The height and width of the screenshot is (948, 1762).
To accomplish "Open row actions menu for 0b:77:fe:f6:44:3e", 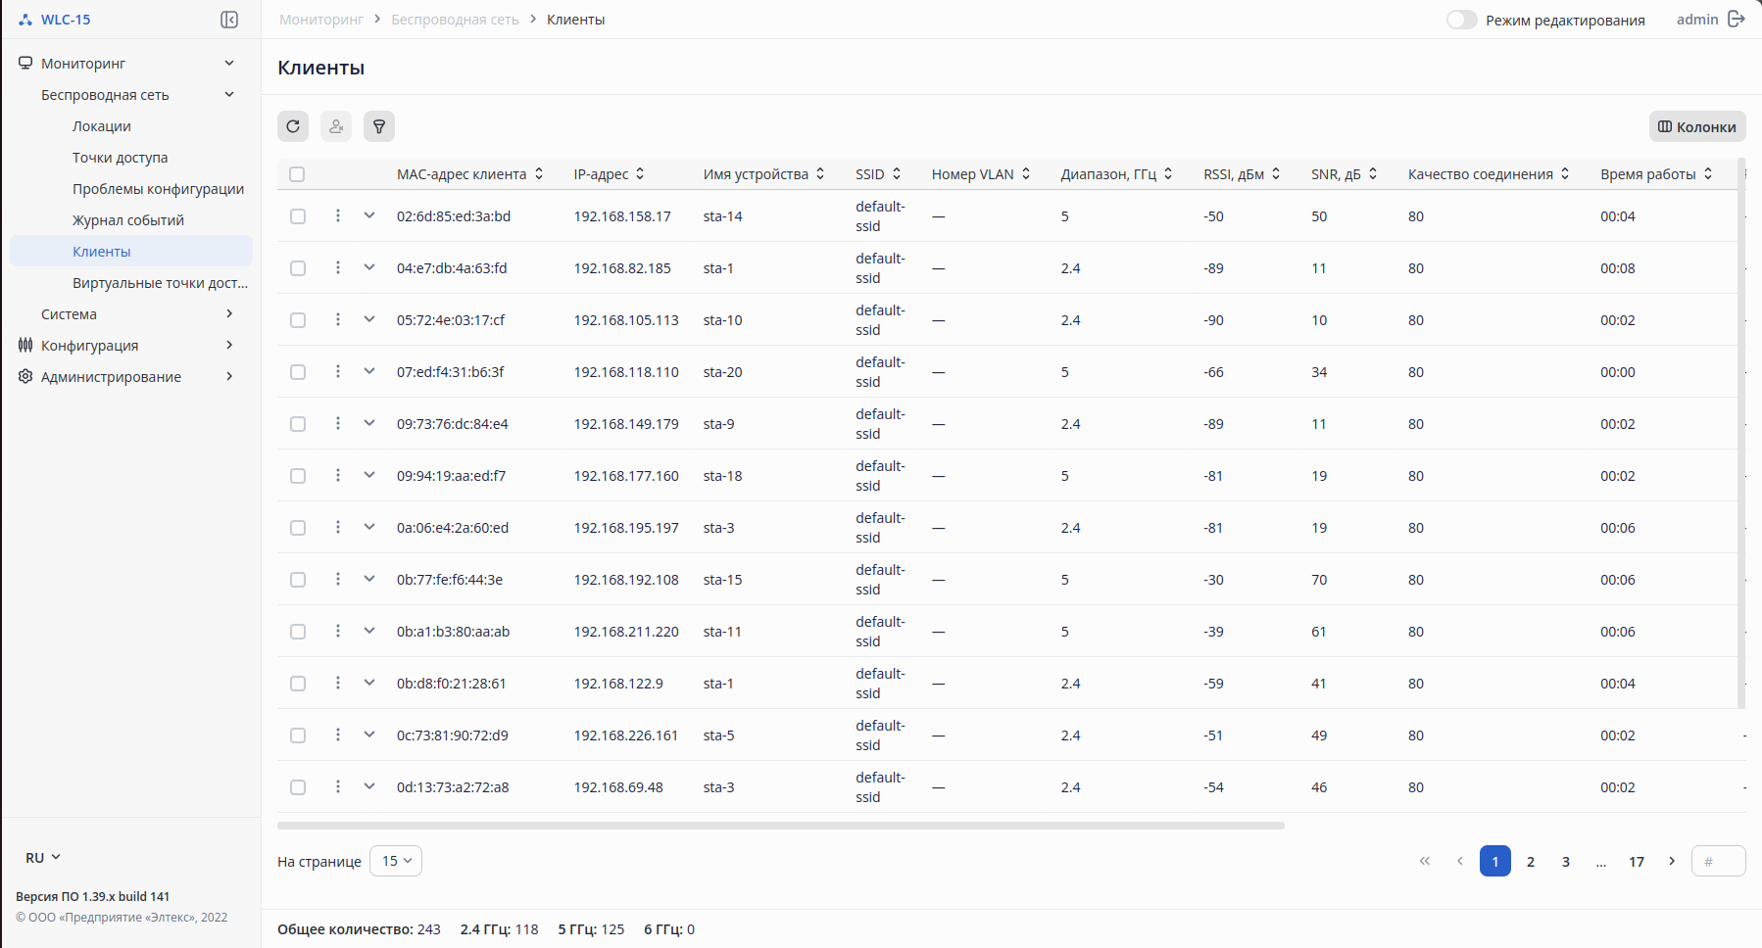I will click(338, 579).
